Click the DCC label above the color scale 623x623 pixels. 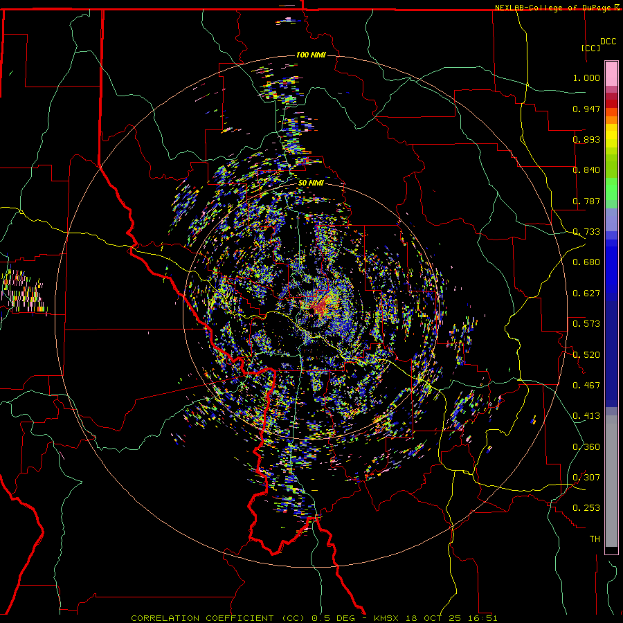coord(608,42)
